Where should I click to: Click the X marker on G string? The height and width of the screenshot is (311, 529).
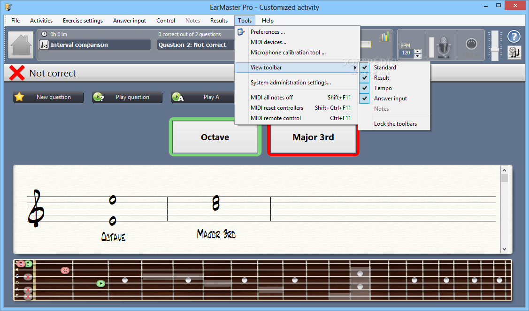(28, 277)
